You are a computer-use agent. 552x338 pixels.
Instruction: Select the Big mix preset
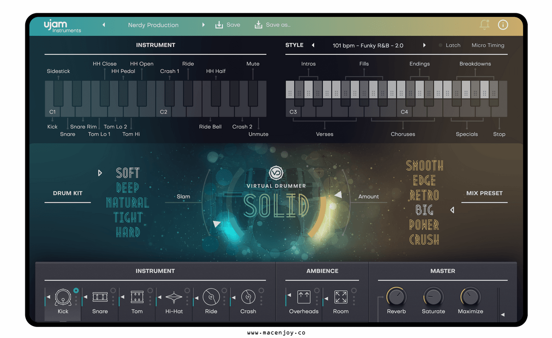(425, 210)
